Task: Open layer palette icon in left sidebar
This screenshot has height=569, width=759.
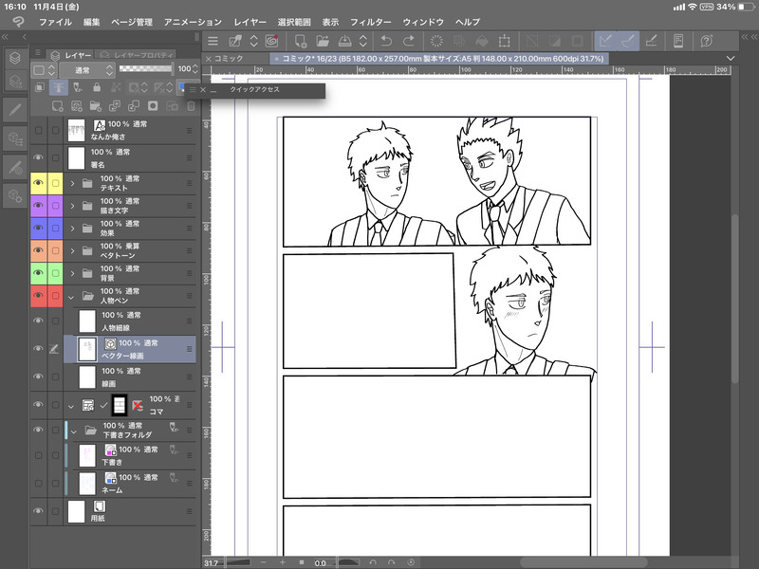Action: [15, 58]
